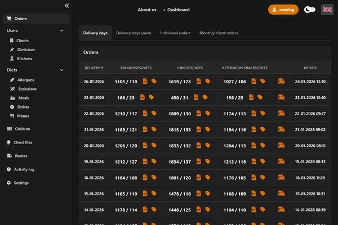
Task: Select the Delivery days (new) tab
Action: (134, 33)
